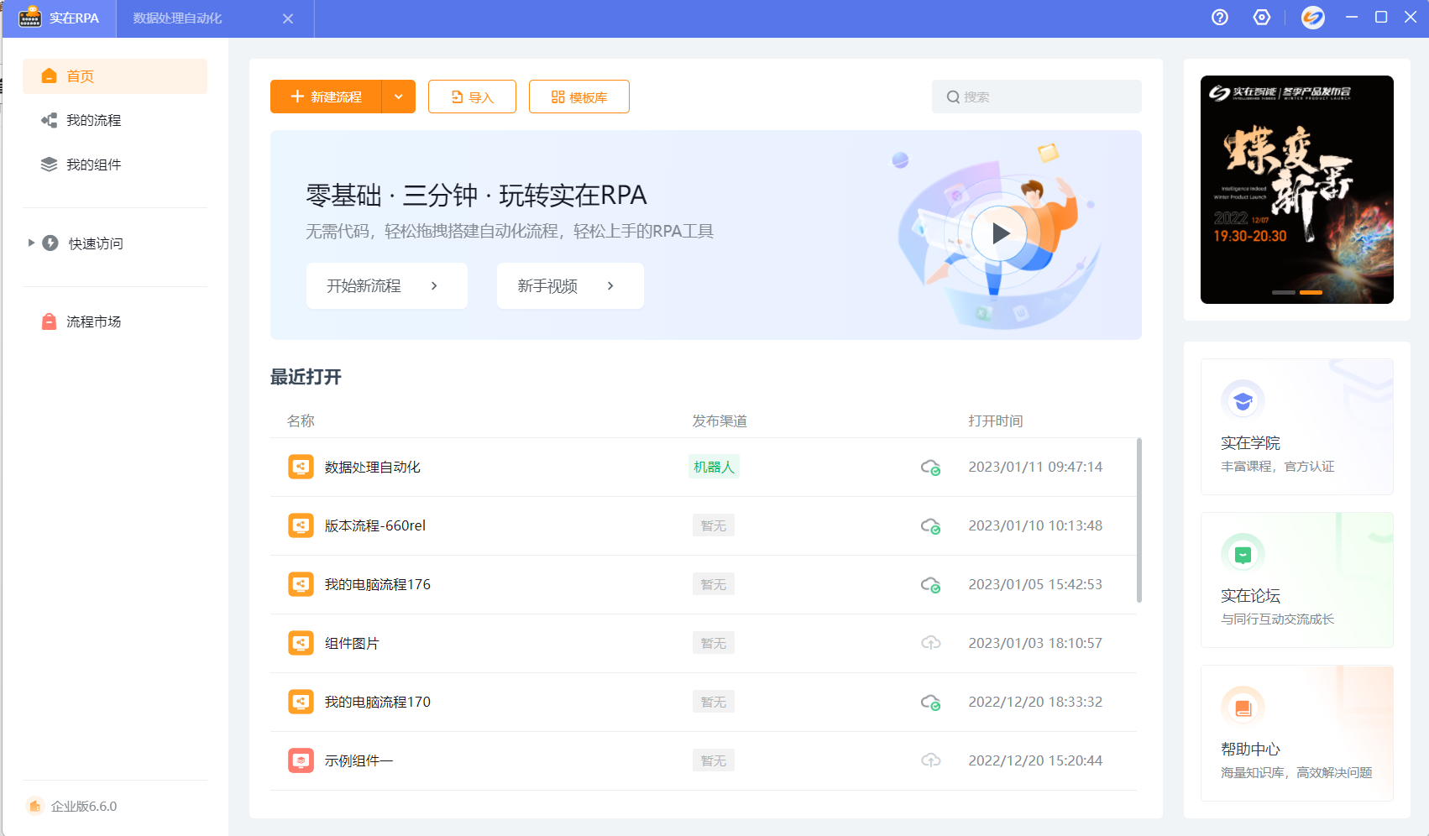Open the 实在论坛 forum card icon

tap(1243, 554)
